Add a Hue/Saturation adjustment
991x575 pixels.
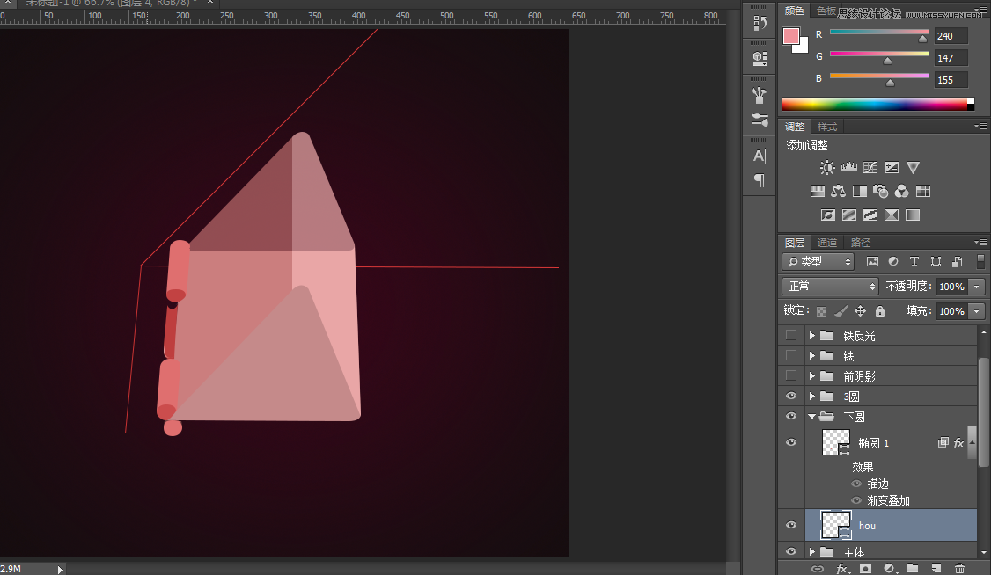(818, 191)
